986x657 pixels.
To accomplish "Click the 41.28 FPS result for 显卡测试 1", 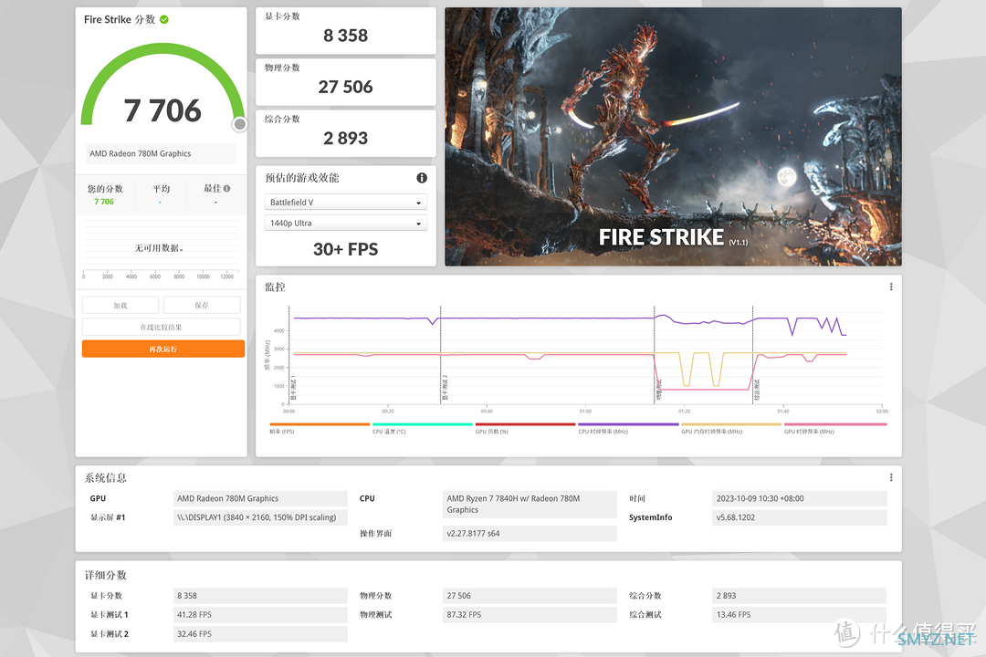I will pyautogui.click(x=259, y=615).
